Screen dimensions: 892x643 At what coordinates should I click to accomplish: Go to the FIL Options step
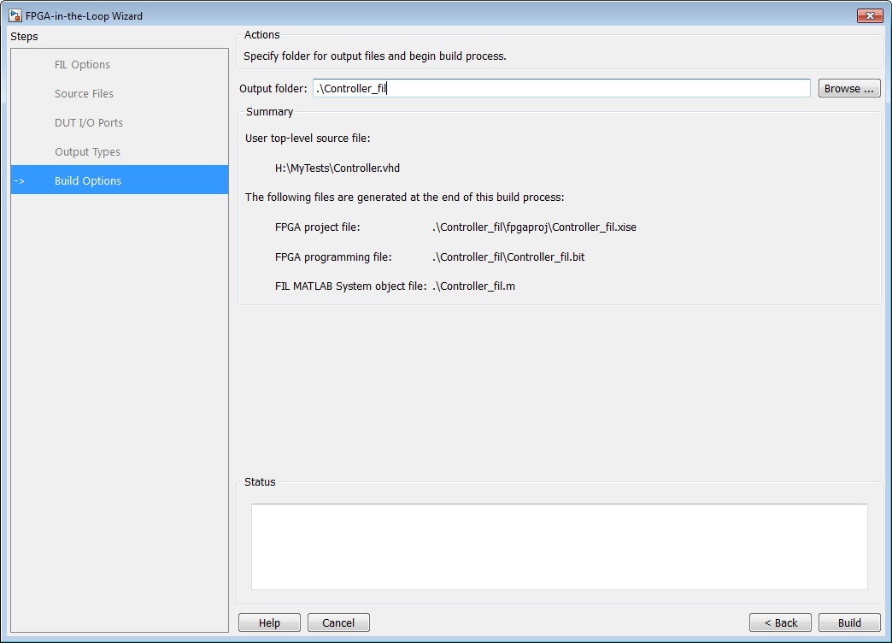tap(82, 65)
